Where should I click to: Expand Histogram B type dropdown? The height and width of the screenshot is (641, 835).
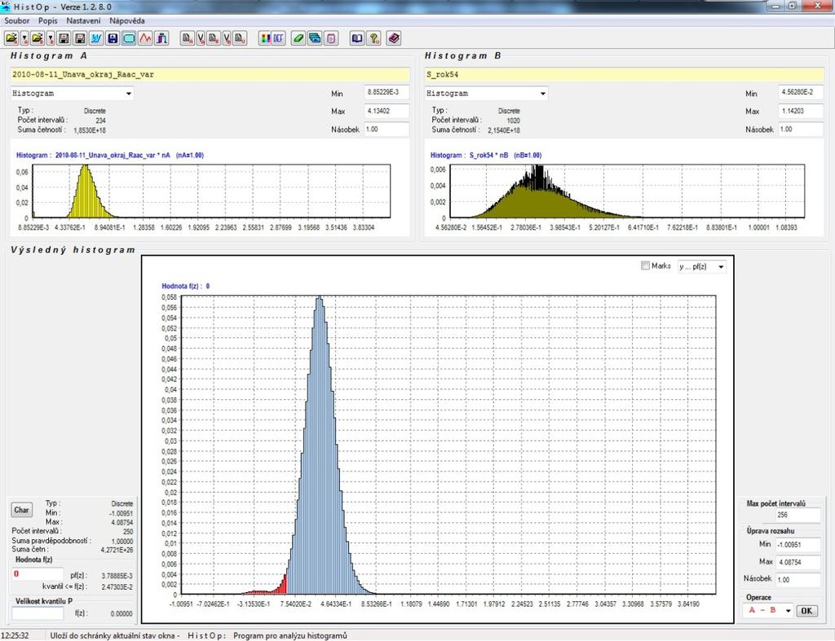[x=542, y=94]
